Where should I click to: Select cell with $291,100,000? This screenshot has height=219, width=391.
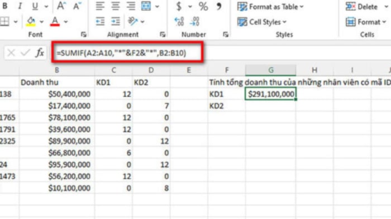[271, 94]
